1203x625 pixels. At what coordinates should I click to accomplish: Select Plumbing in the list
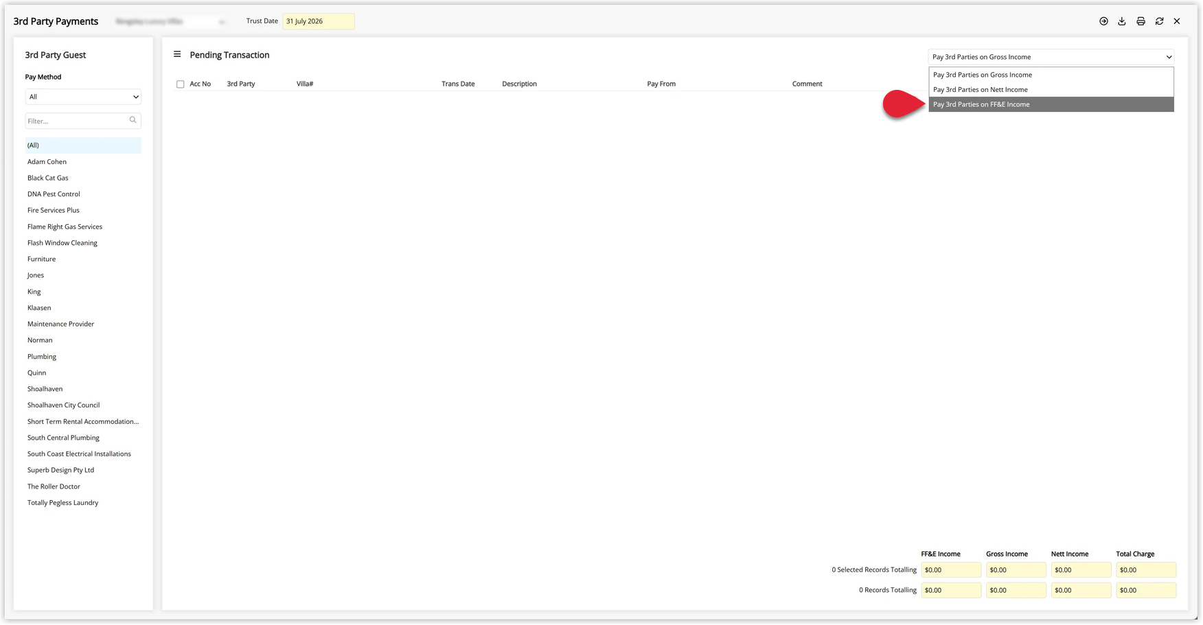pyautogui.click(x=83, y=357)
